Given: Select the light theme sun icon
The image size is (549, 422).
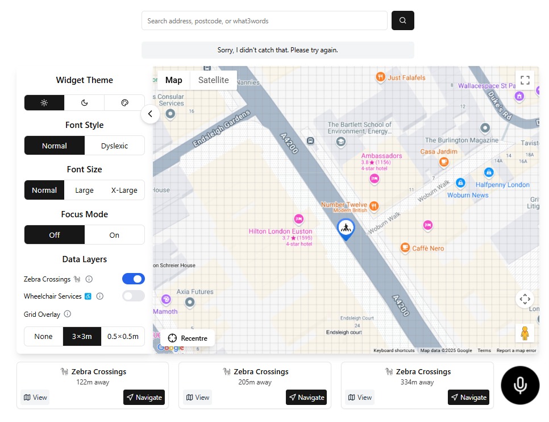Looking at the screenshot, I should [44, 103].
